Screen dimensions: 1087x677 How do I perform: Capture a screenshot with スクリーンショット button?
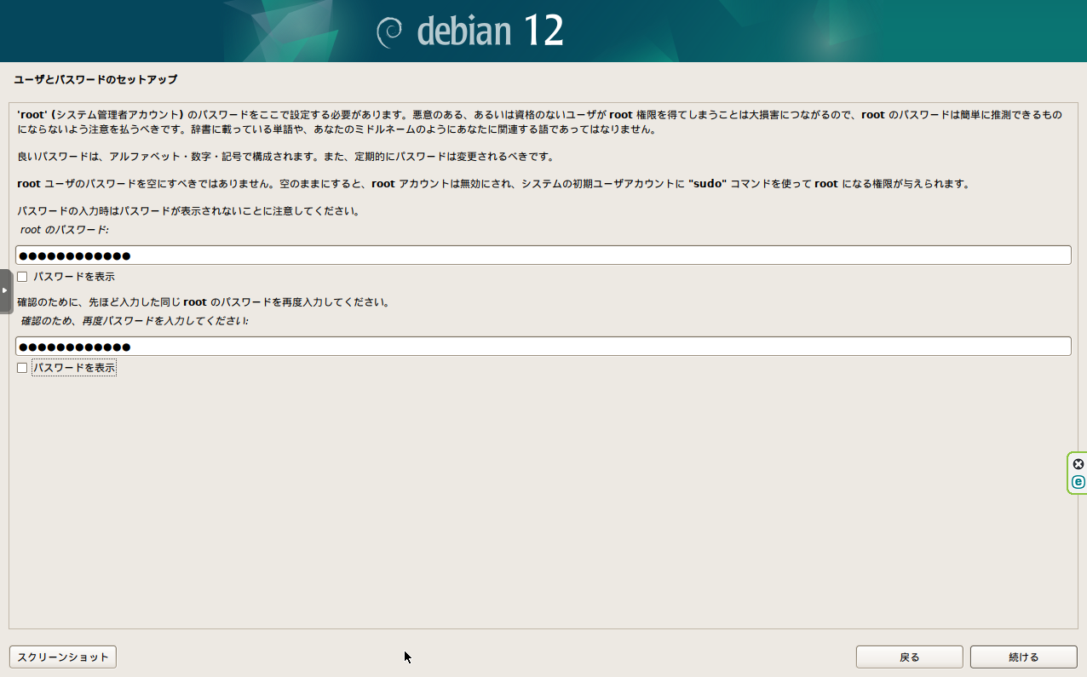coord(62,657)
